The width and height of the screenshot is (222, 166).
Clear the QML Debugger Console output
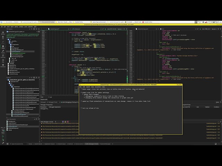pyautogui.click(x=55, y=122)
